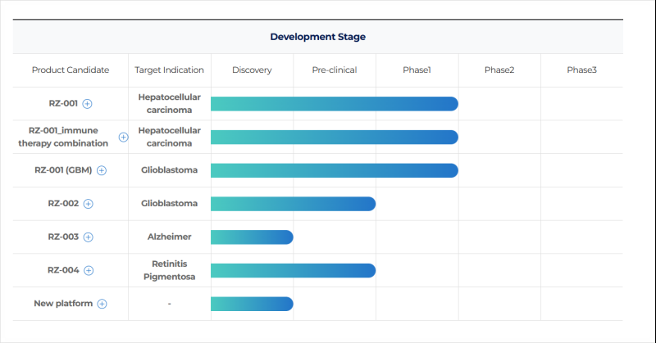This screenshot has height=343, width=656.
Task: Click the RZ-003 Alzheimer progress bar
Action: click(x=252, y=237)
